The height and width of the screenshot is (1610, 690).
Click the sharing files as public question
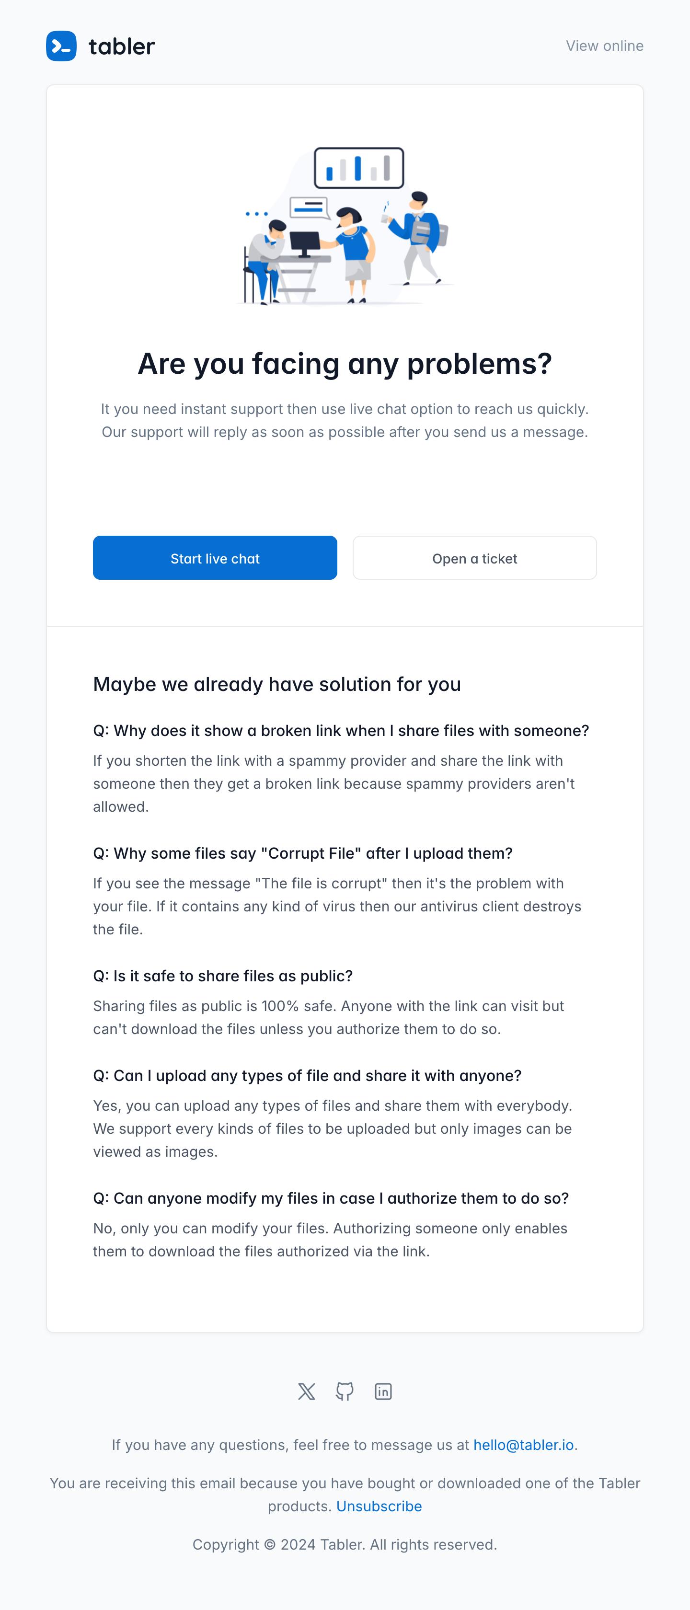pyautogui.click(x=222, y=976)
